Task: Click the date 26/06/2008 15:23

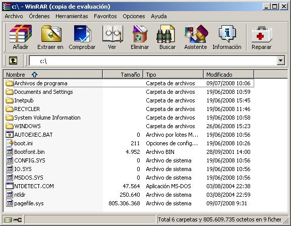Action: click(228, 126)
